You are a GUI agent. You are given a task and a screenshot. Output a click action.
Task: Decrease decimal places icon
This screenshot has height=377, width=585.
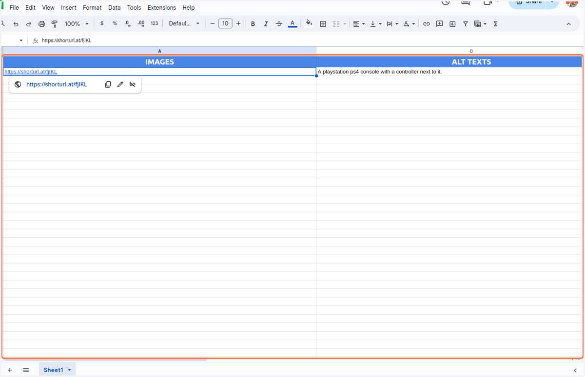pyautogui.click(x=128, y=23)
